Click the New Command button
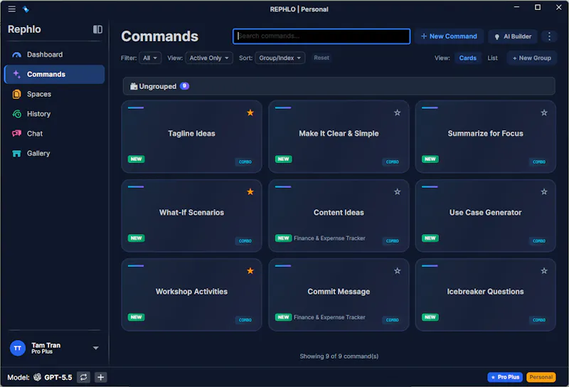 point(449,36)
